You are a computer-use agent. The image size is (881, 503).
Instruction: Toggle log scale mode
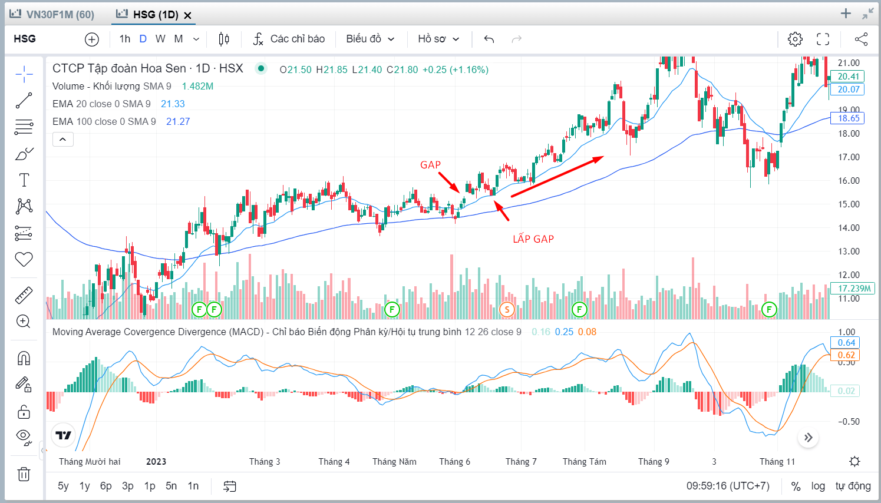(x=818, y=486)
